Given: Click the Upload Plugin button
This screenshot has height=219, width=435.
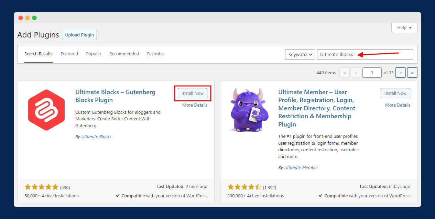Looking at the screenshot, I should tap(79, 35).
